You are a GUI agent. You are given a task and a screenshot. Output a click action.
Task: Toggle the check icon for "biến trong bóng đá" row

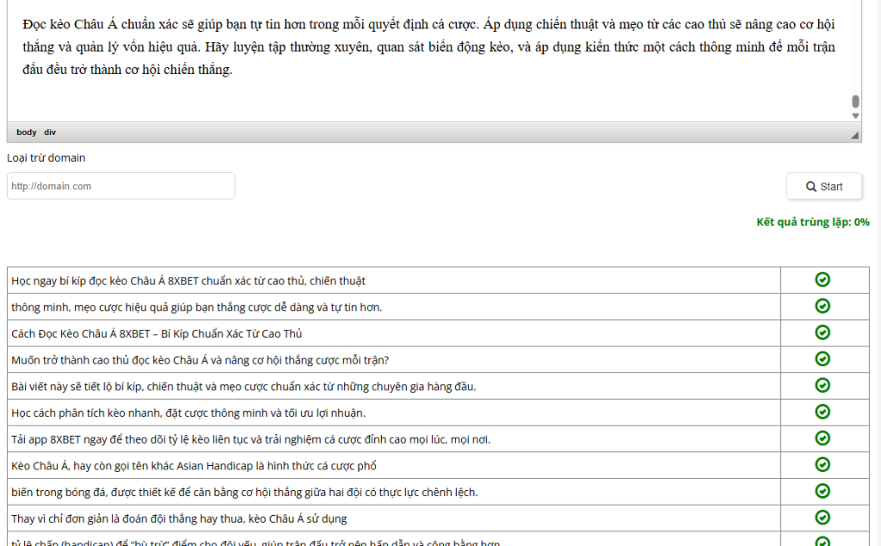[x=823, y=491]
